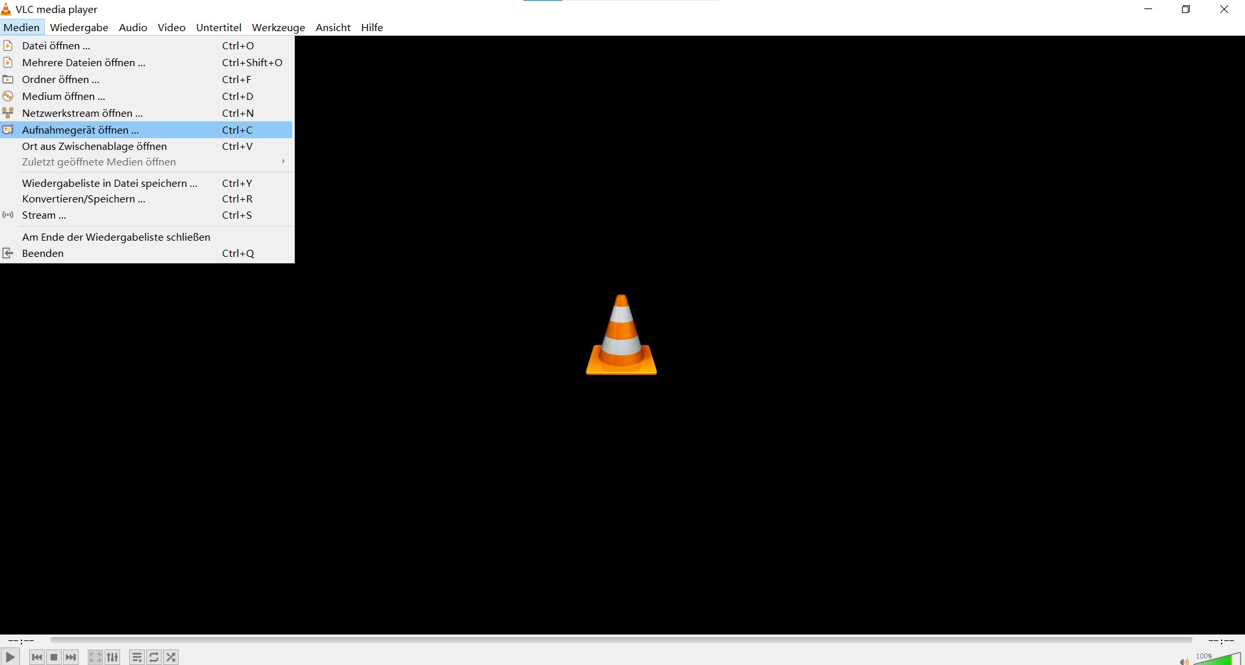This screenshot has width=1245, height=665.
Task: Choose Ort aus Zwischenablage öffnen
Action: (x=147, y=146)
